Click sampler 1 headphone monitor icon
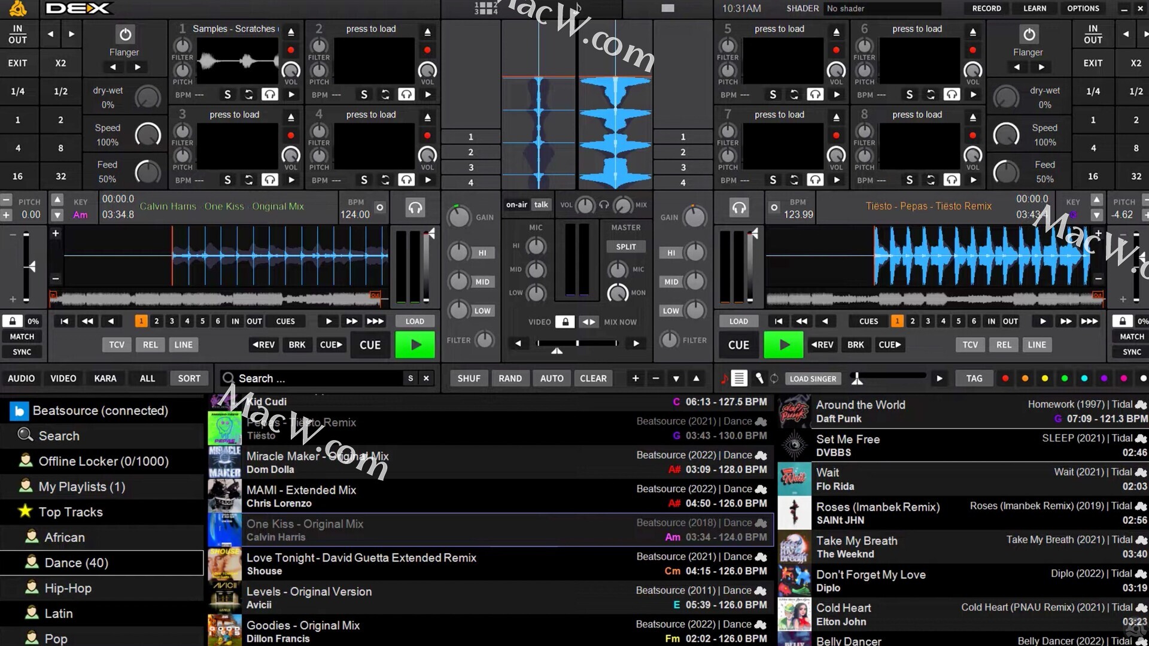The image size is (1149, 646). [270, 95]
